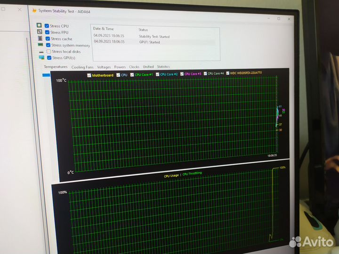Screen dimensions: 339x254
Task: Minimize the System Stability Test window
Action: pyautogui.click(x=268, y=18)
